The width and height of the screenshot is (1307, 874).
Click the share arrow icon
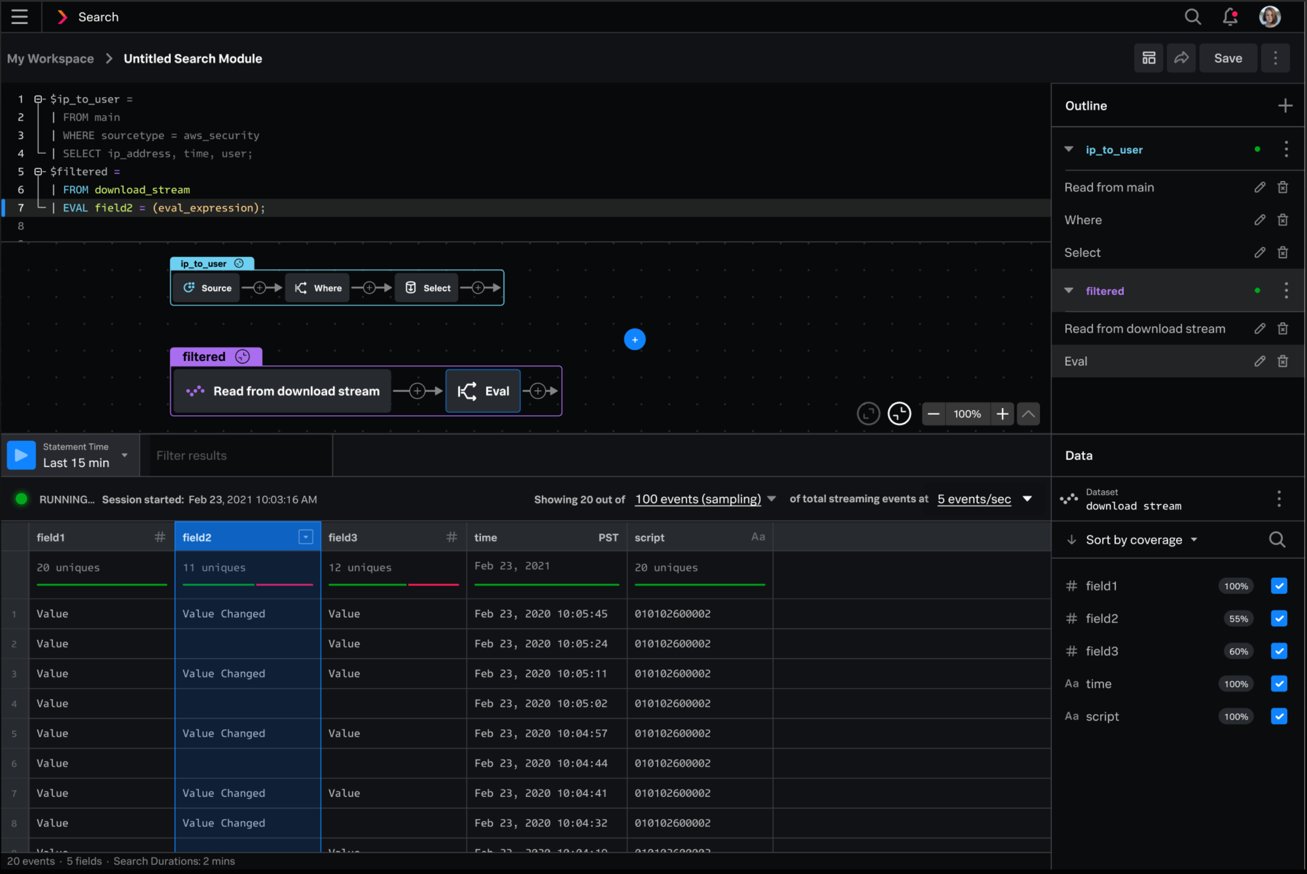point(1181,58)
